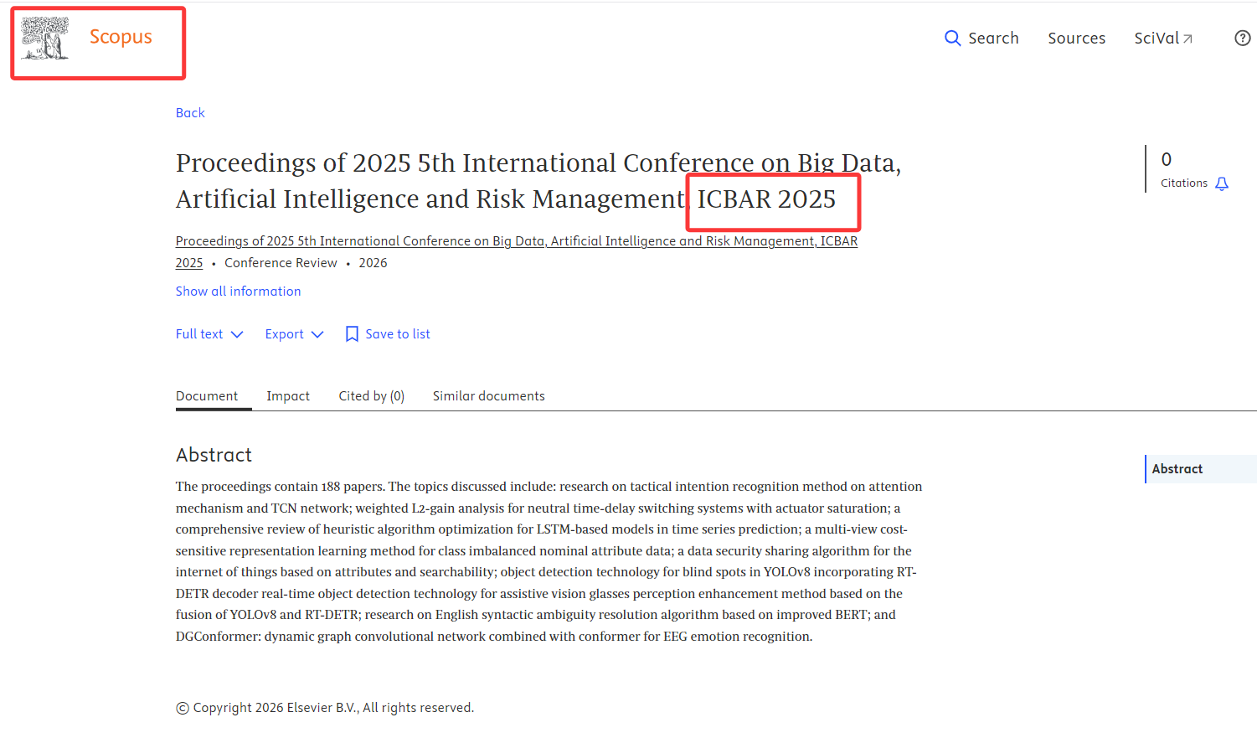The width and height of the screenshot is (1257, 738).
Task: Go to Sources
Action: (x=1076, y=38)
